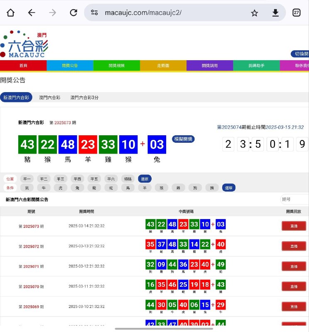Go to the browser home page icon
Viewport: 309px width, 332px height.
click(x=11, y=13)
